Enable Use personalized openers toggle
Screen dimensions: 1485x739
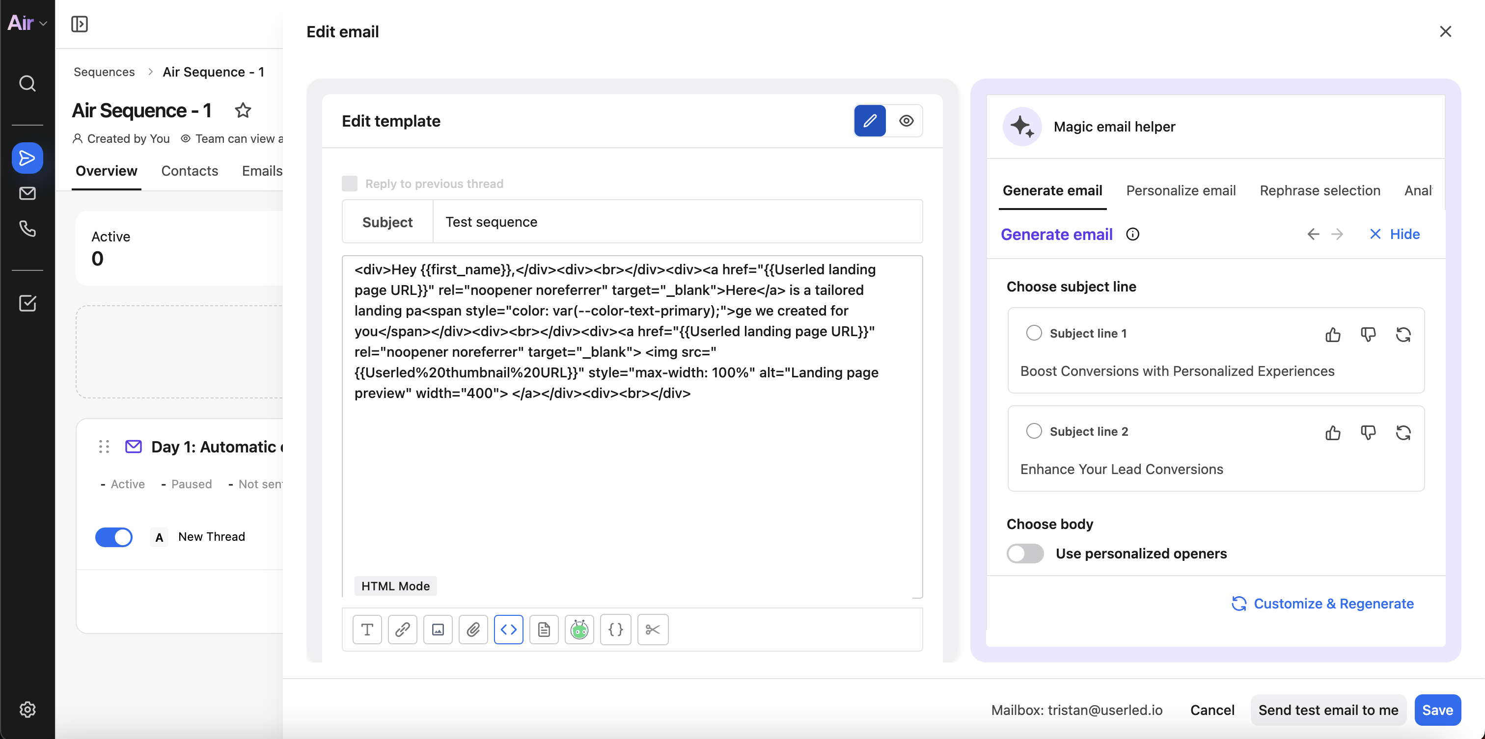[1025, 554]
